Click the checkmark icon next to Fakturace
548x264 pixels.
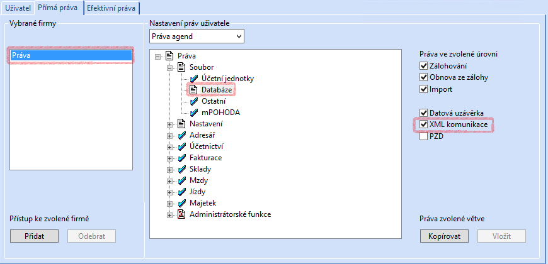pyautogui.click(x=182, y=158)
